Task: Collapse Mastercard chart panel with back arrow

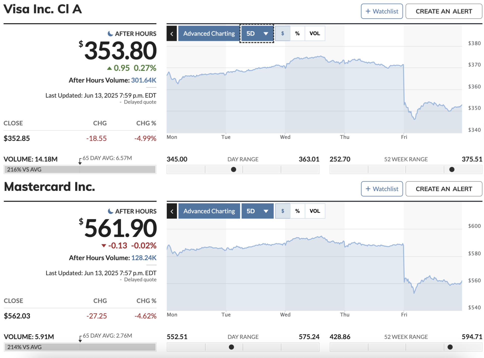Action: coord(172,211)
